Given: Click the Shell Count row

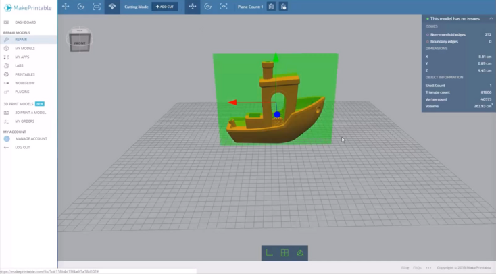Looking at the screenshot, I should coord(459,86).
